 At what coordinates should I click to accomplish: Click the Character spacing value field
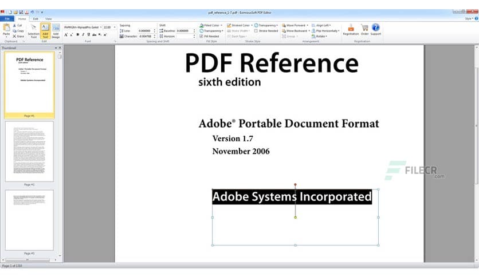[x=145, y=36]
